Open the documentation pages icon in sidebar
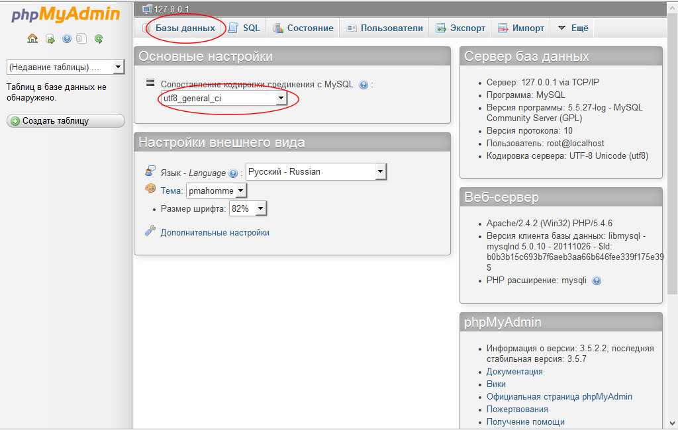 [x=81, y=39]
